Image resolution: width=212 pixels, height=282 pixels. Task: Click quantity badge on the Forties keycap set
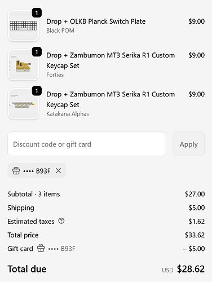(37, 52)
